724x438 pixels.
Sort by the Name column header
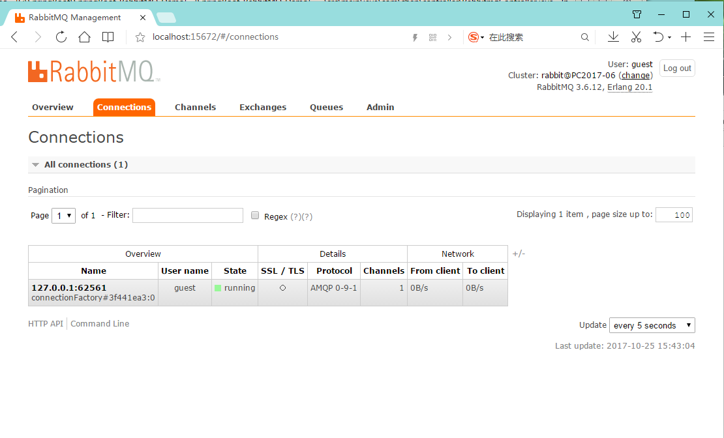(x=94, y=271)
